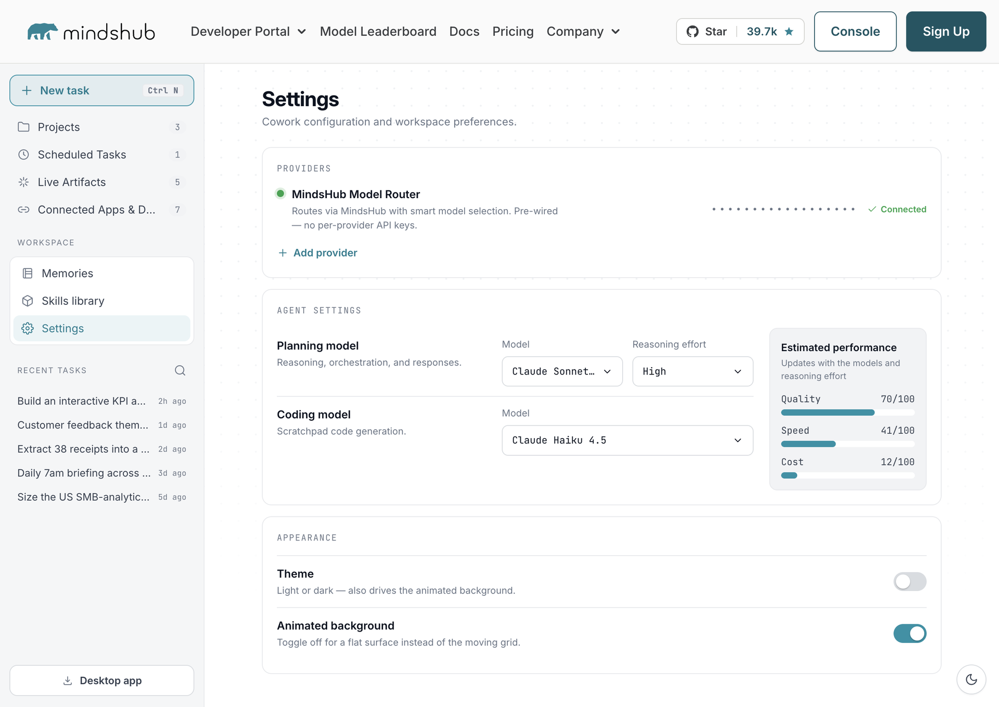Click the Add provider link
The height and width of the screenshot is (707, 999).
pos(317,253)
